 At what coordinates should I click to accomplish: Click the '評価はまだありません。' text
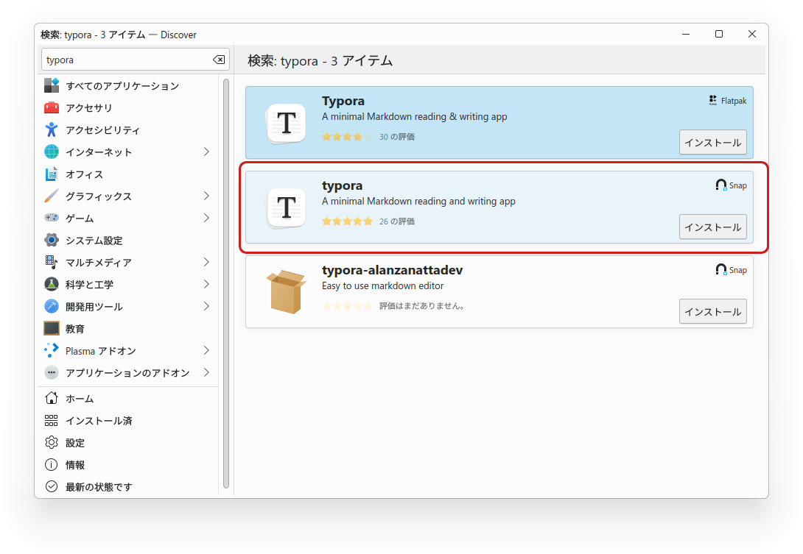pos(422,306)
